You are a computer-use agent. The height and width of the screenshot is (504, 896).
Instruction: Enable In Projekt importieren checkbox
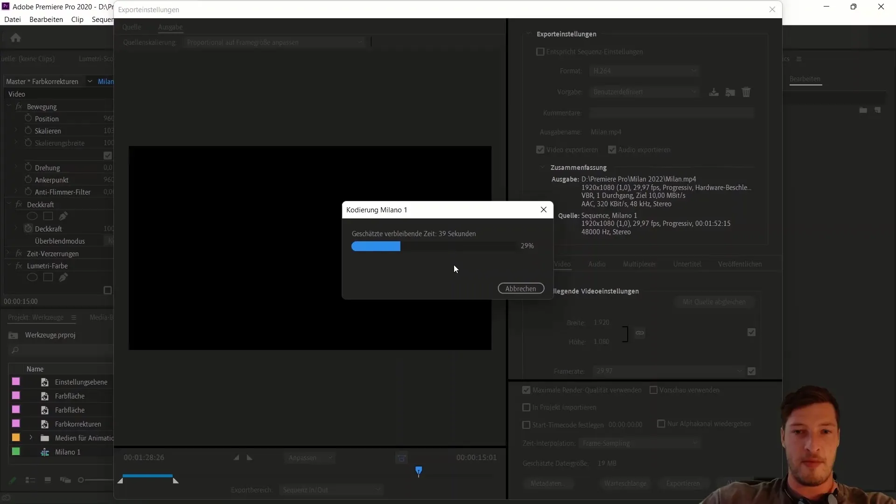point(526,407)
